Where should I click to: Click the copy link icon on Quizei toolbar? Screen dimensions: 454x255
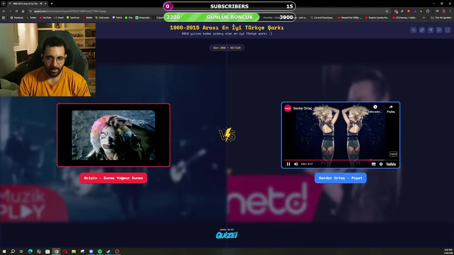[x=422, y=30]
